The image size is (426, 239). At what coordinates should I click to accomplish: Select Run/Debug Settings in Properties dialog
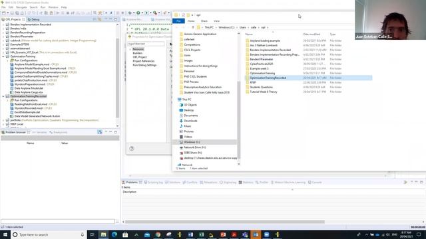(144, 65)
